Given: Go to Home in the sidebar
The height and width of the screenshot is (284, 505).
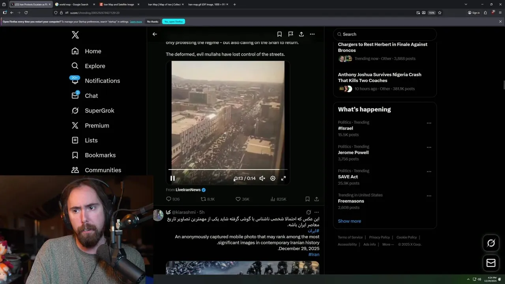Looking at the screenshot, I should click(86, 51).
